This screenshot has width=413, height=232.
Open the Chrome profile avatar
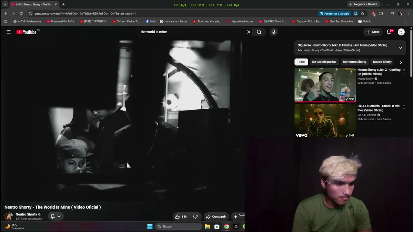[400, 14]
